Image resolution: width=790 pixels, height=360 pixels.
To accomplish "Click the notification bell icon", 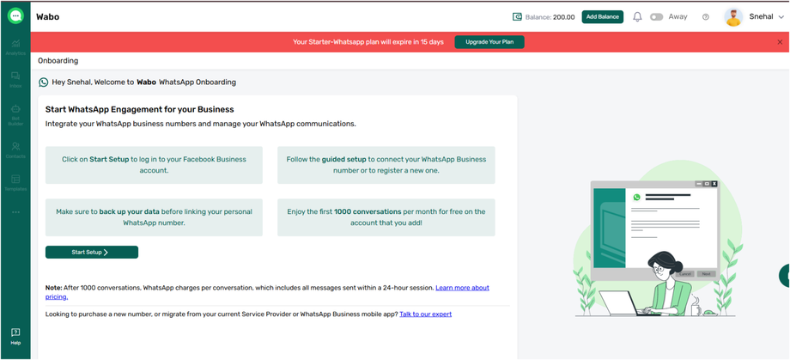I will coord(637,17).
